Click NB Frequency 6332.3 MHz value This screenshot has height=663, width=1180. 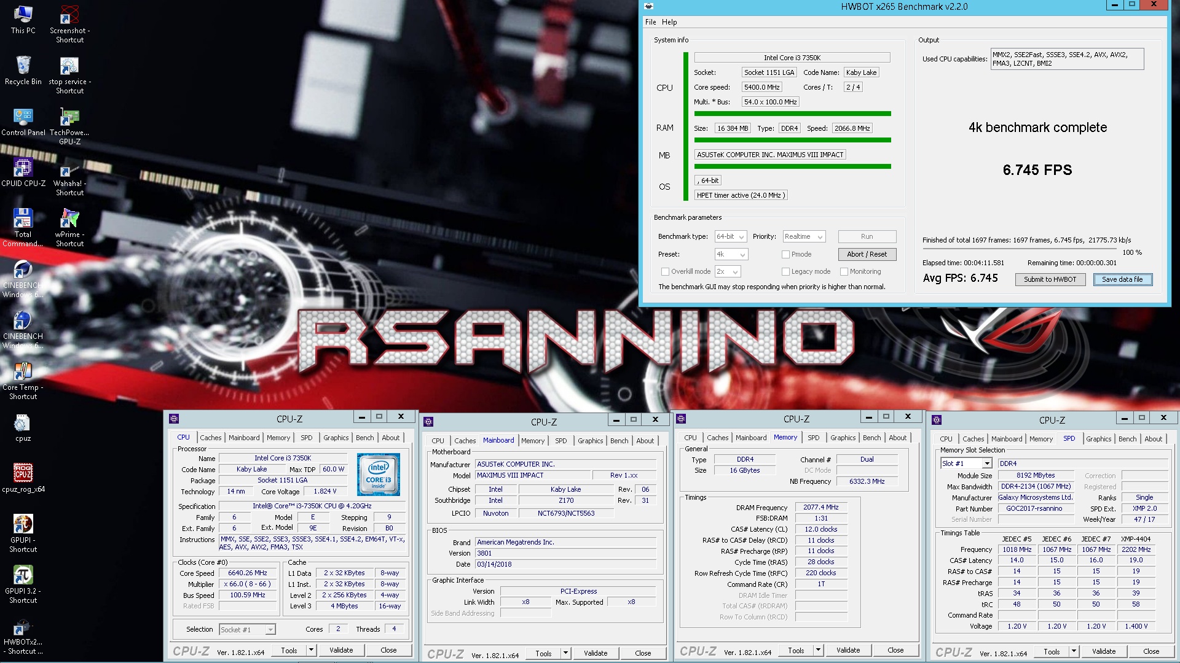[867, 481]
